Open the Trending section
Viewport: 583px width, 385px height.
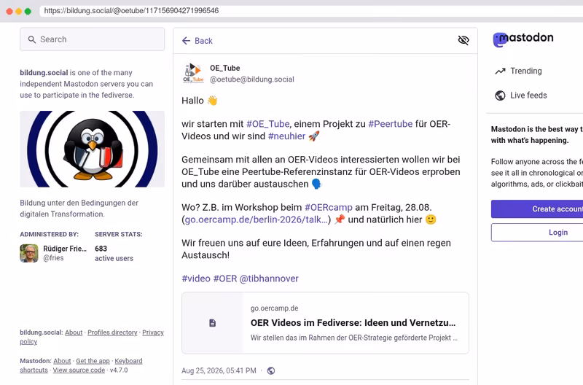pos(519,71)
